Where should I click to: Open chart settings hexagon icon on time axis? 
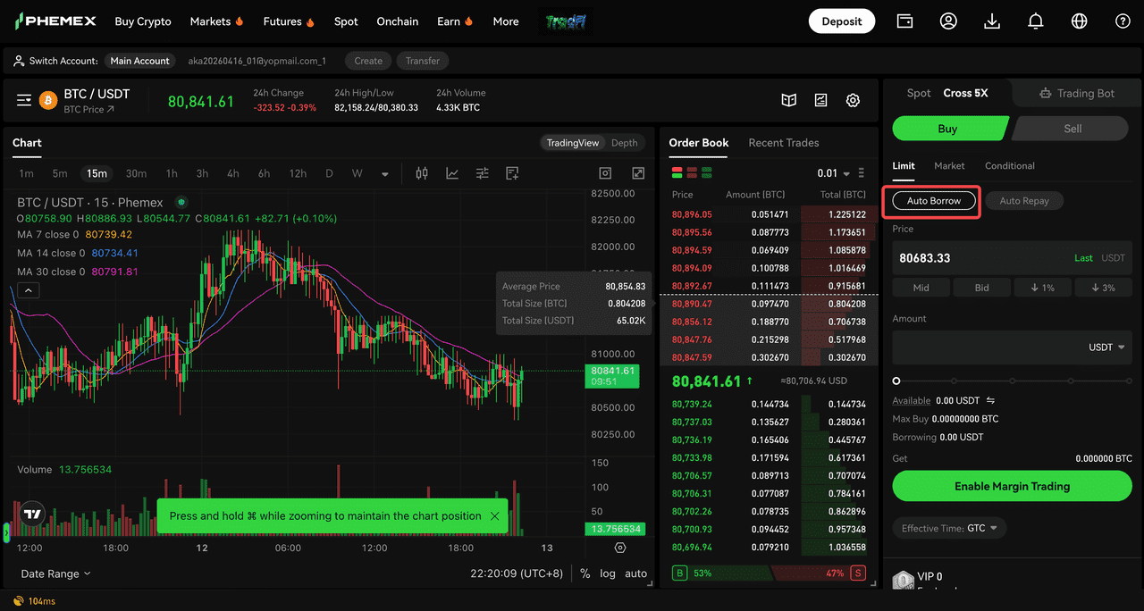pos(620,548)
